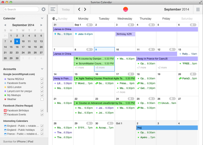Toggle the sidebar list icon
Image resolution: width=203 pixels, height=145 pixels.
point(53,9)
